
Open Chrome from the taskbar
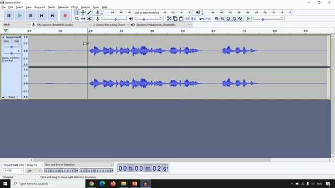[x=92, y=183]
